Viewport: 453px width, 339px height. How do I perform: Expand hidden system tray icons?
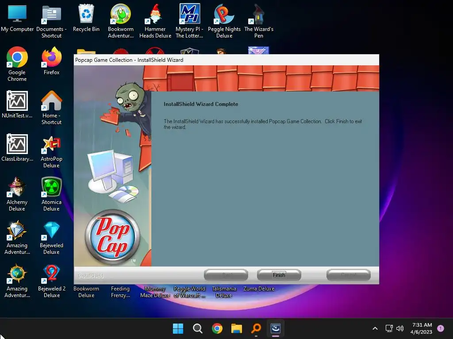(x=375, y=328)
